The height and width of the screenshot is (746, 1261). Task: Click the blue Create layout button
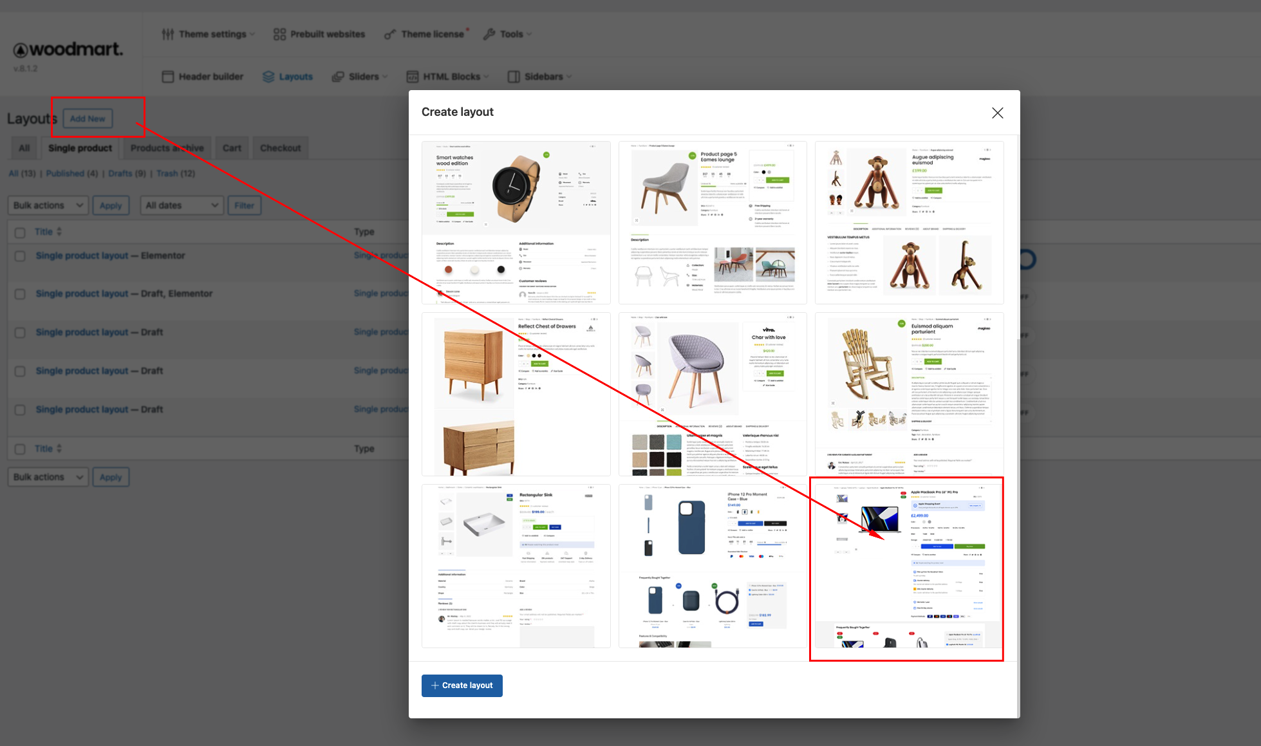click(x=462, y=685)
